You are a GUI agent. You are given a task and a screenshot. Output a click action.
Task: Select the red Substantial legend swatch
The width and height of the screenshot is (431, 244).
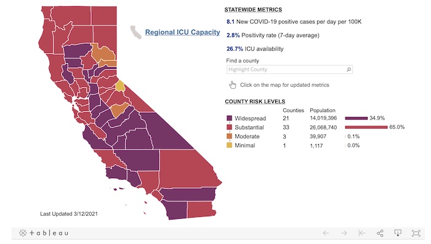(229, 128)
